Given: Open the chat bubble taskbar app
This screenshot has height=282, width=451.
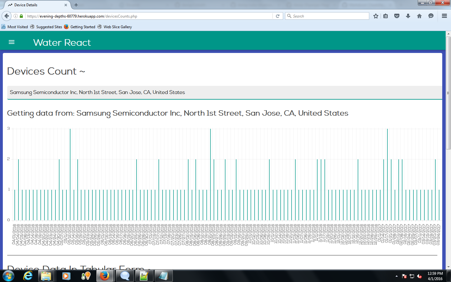Looking at the screenshot, I should (x=125, y=276).
